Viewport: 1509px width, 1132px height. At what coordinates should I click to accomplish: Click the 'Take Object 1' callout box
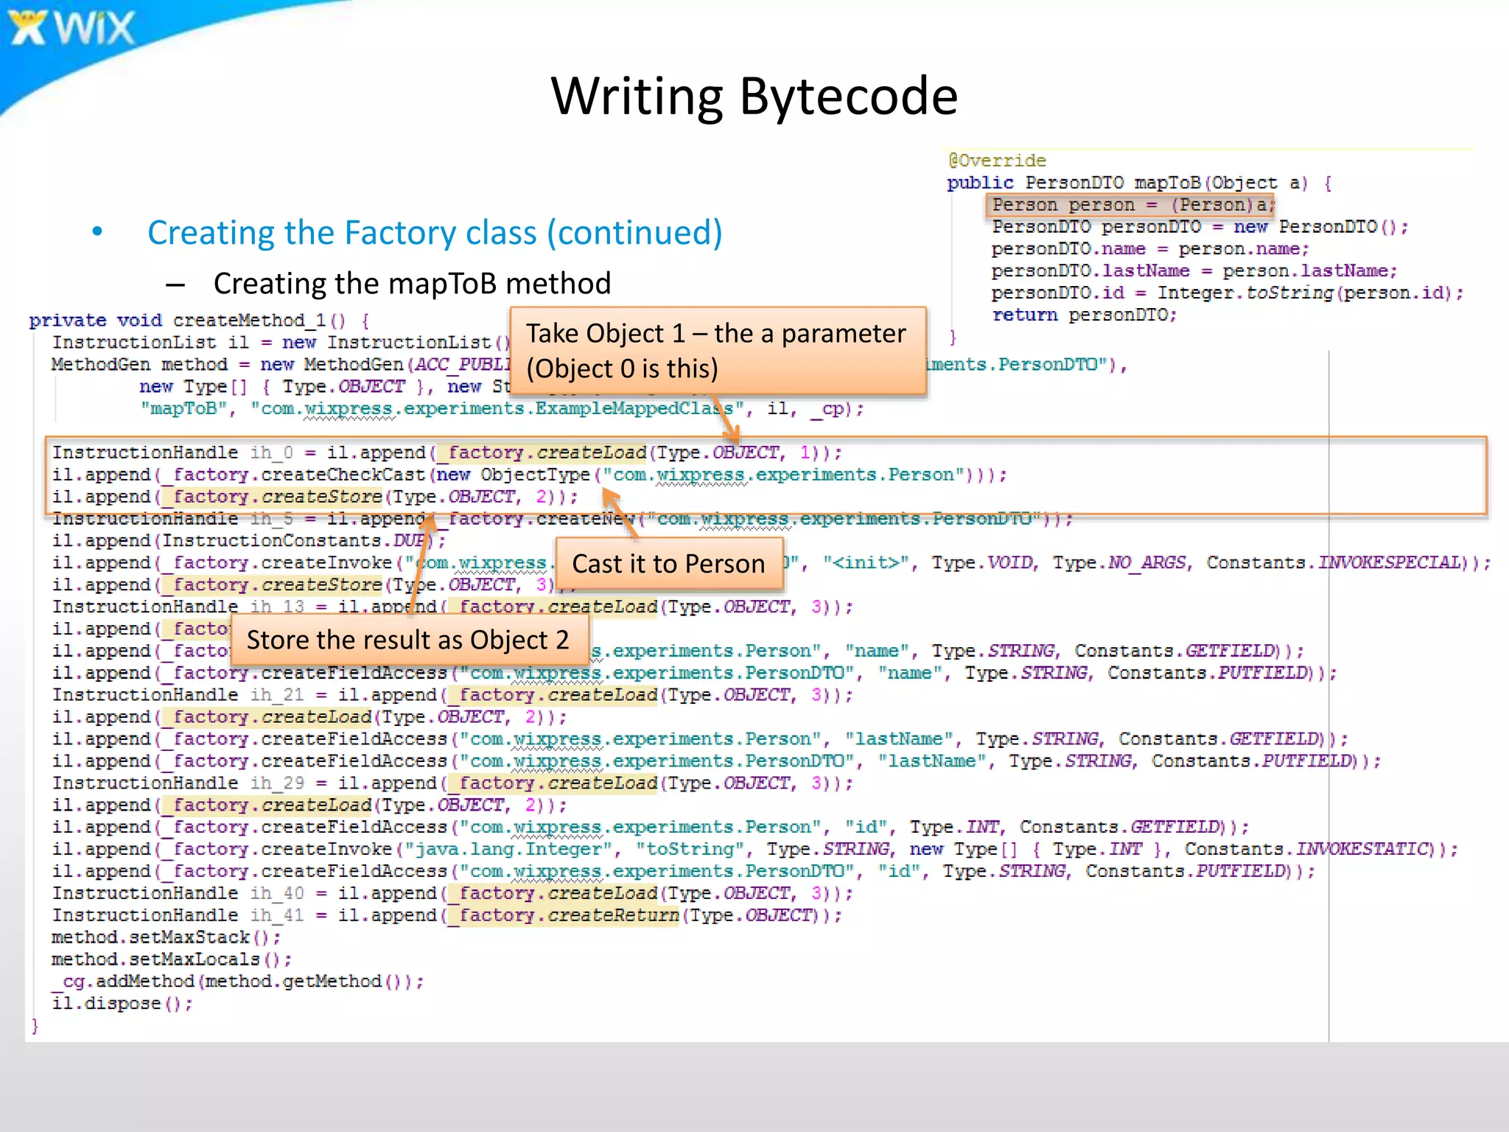point(717,351)
